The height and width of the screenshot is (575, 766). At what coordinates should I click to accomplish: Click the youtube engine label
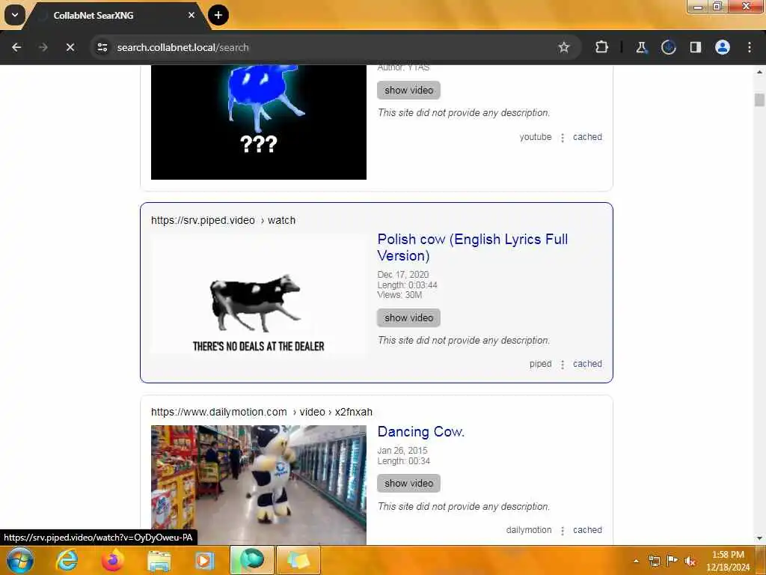536,137
